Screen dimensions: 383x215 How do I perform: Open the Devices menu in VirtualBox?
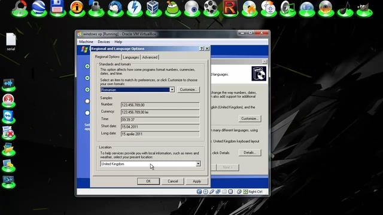point(104,42)
